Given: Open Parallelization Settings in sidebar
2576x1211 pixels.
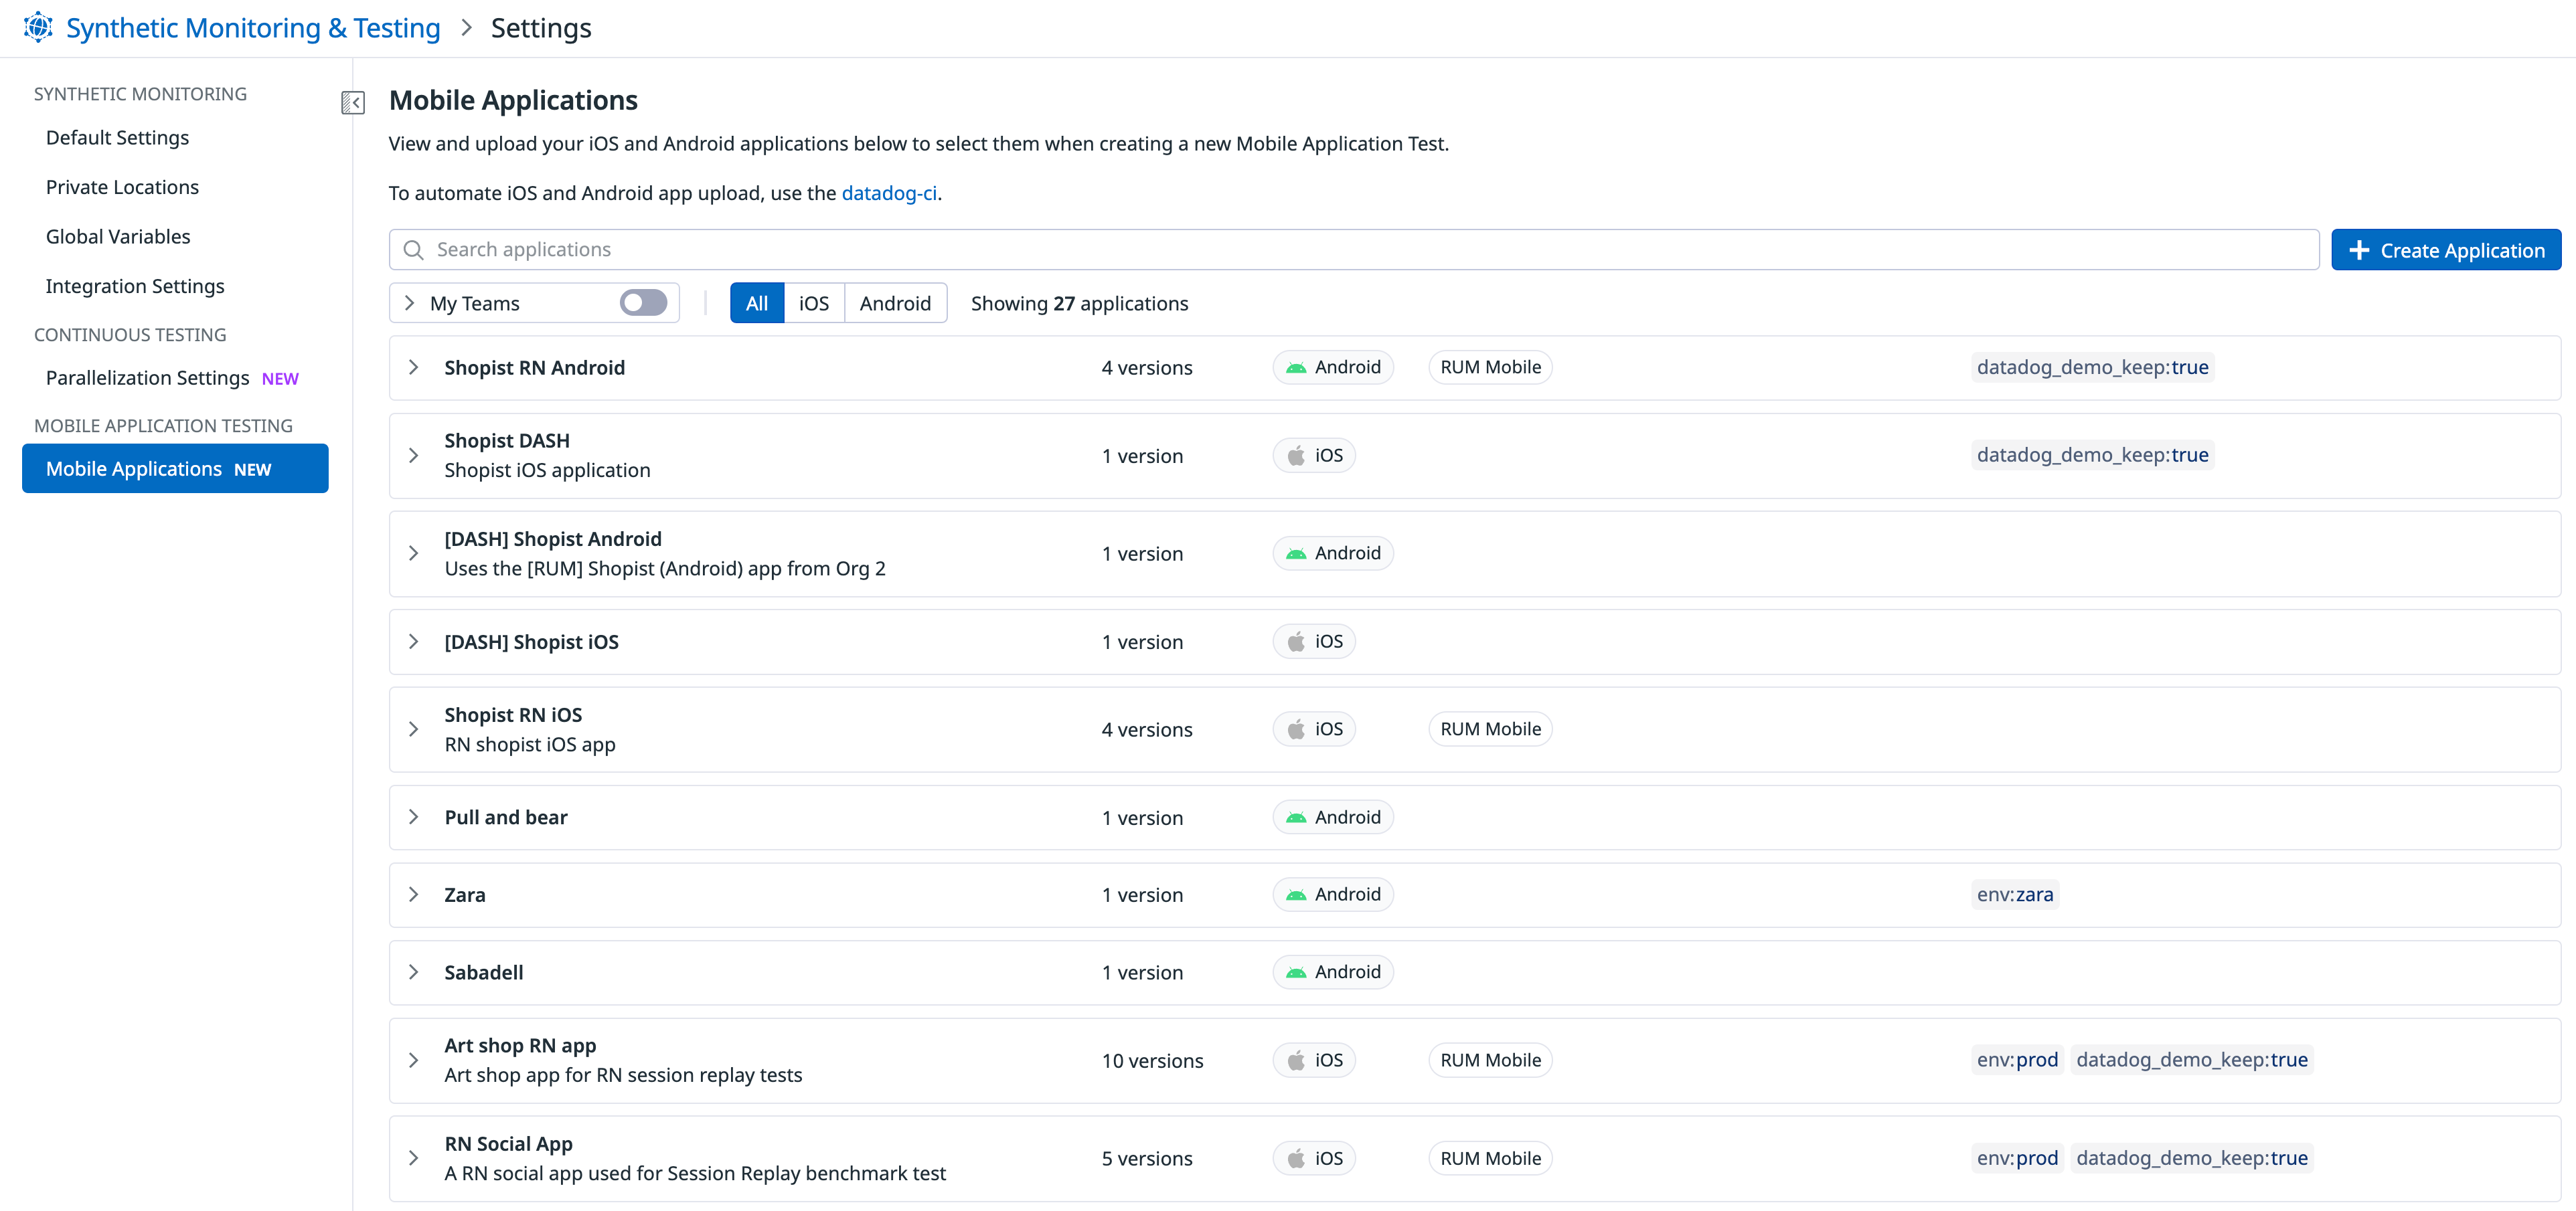Looking at the screenshot, I should pyautogui.click(x=147, y=378).
